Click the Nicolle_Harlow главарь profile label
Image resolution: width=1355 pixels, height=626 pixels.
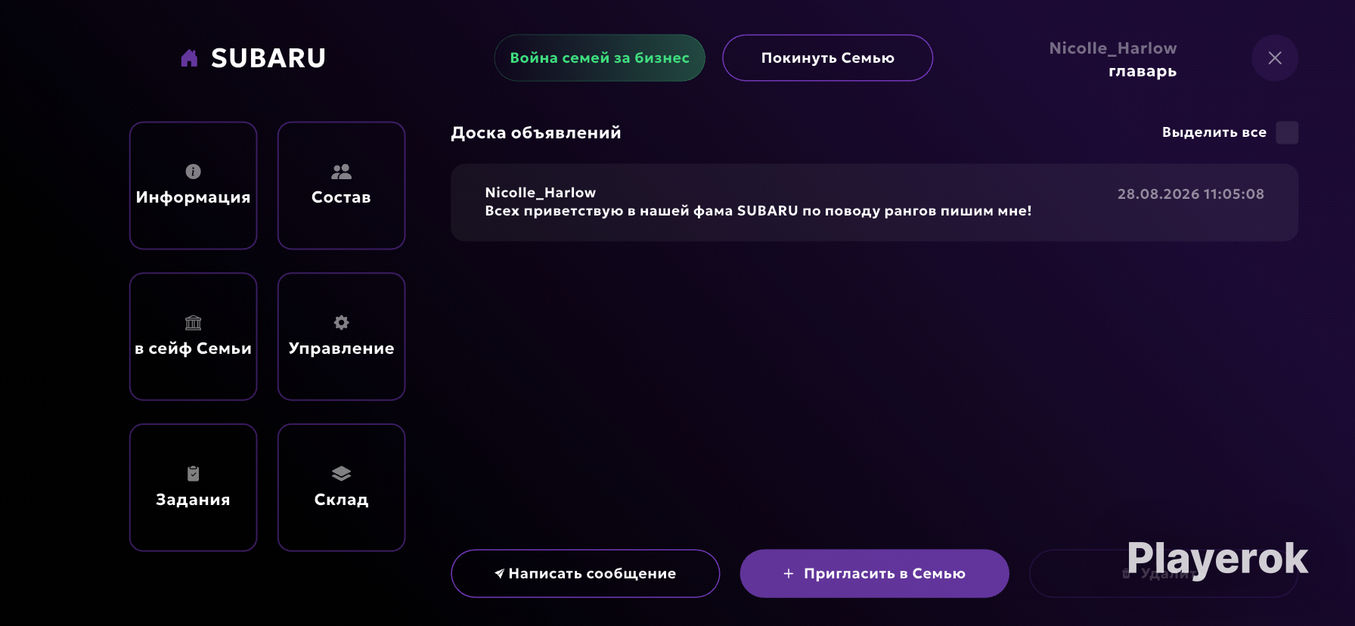click(1112, 60)
